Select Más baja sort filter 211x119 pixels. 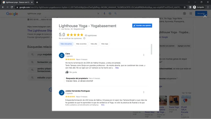pyautogui.click(x=105, y=44)
